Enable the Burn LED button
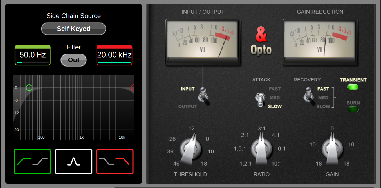 click(x=353, y=109)
